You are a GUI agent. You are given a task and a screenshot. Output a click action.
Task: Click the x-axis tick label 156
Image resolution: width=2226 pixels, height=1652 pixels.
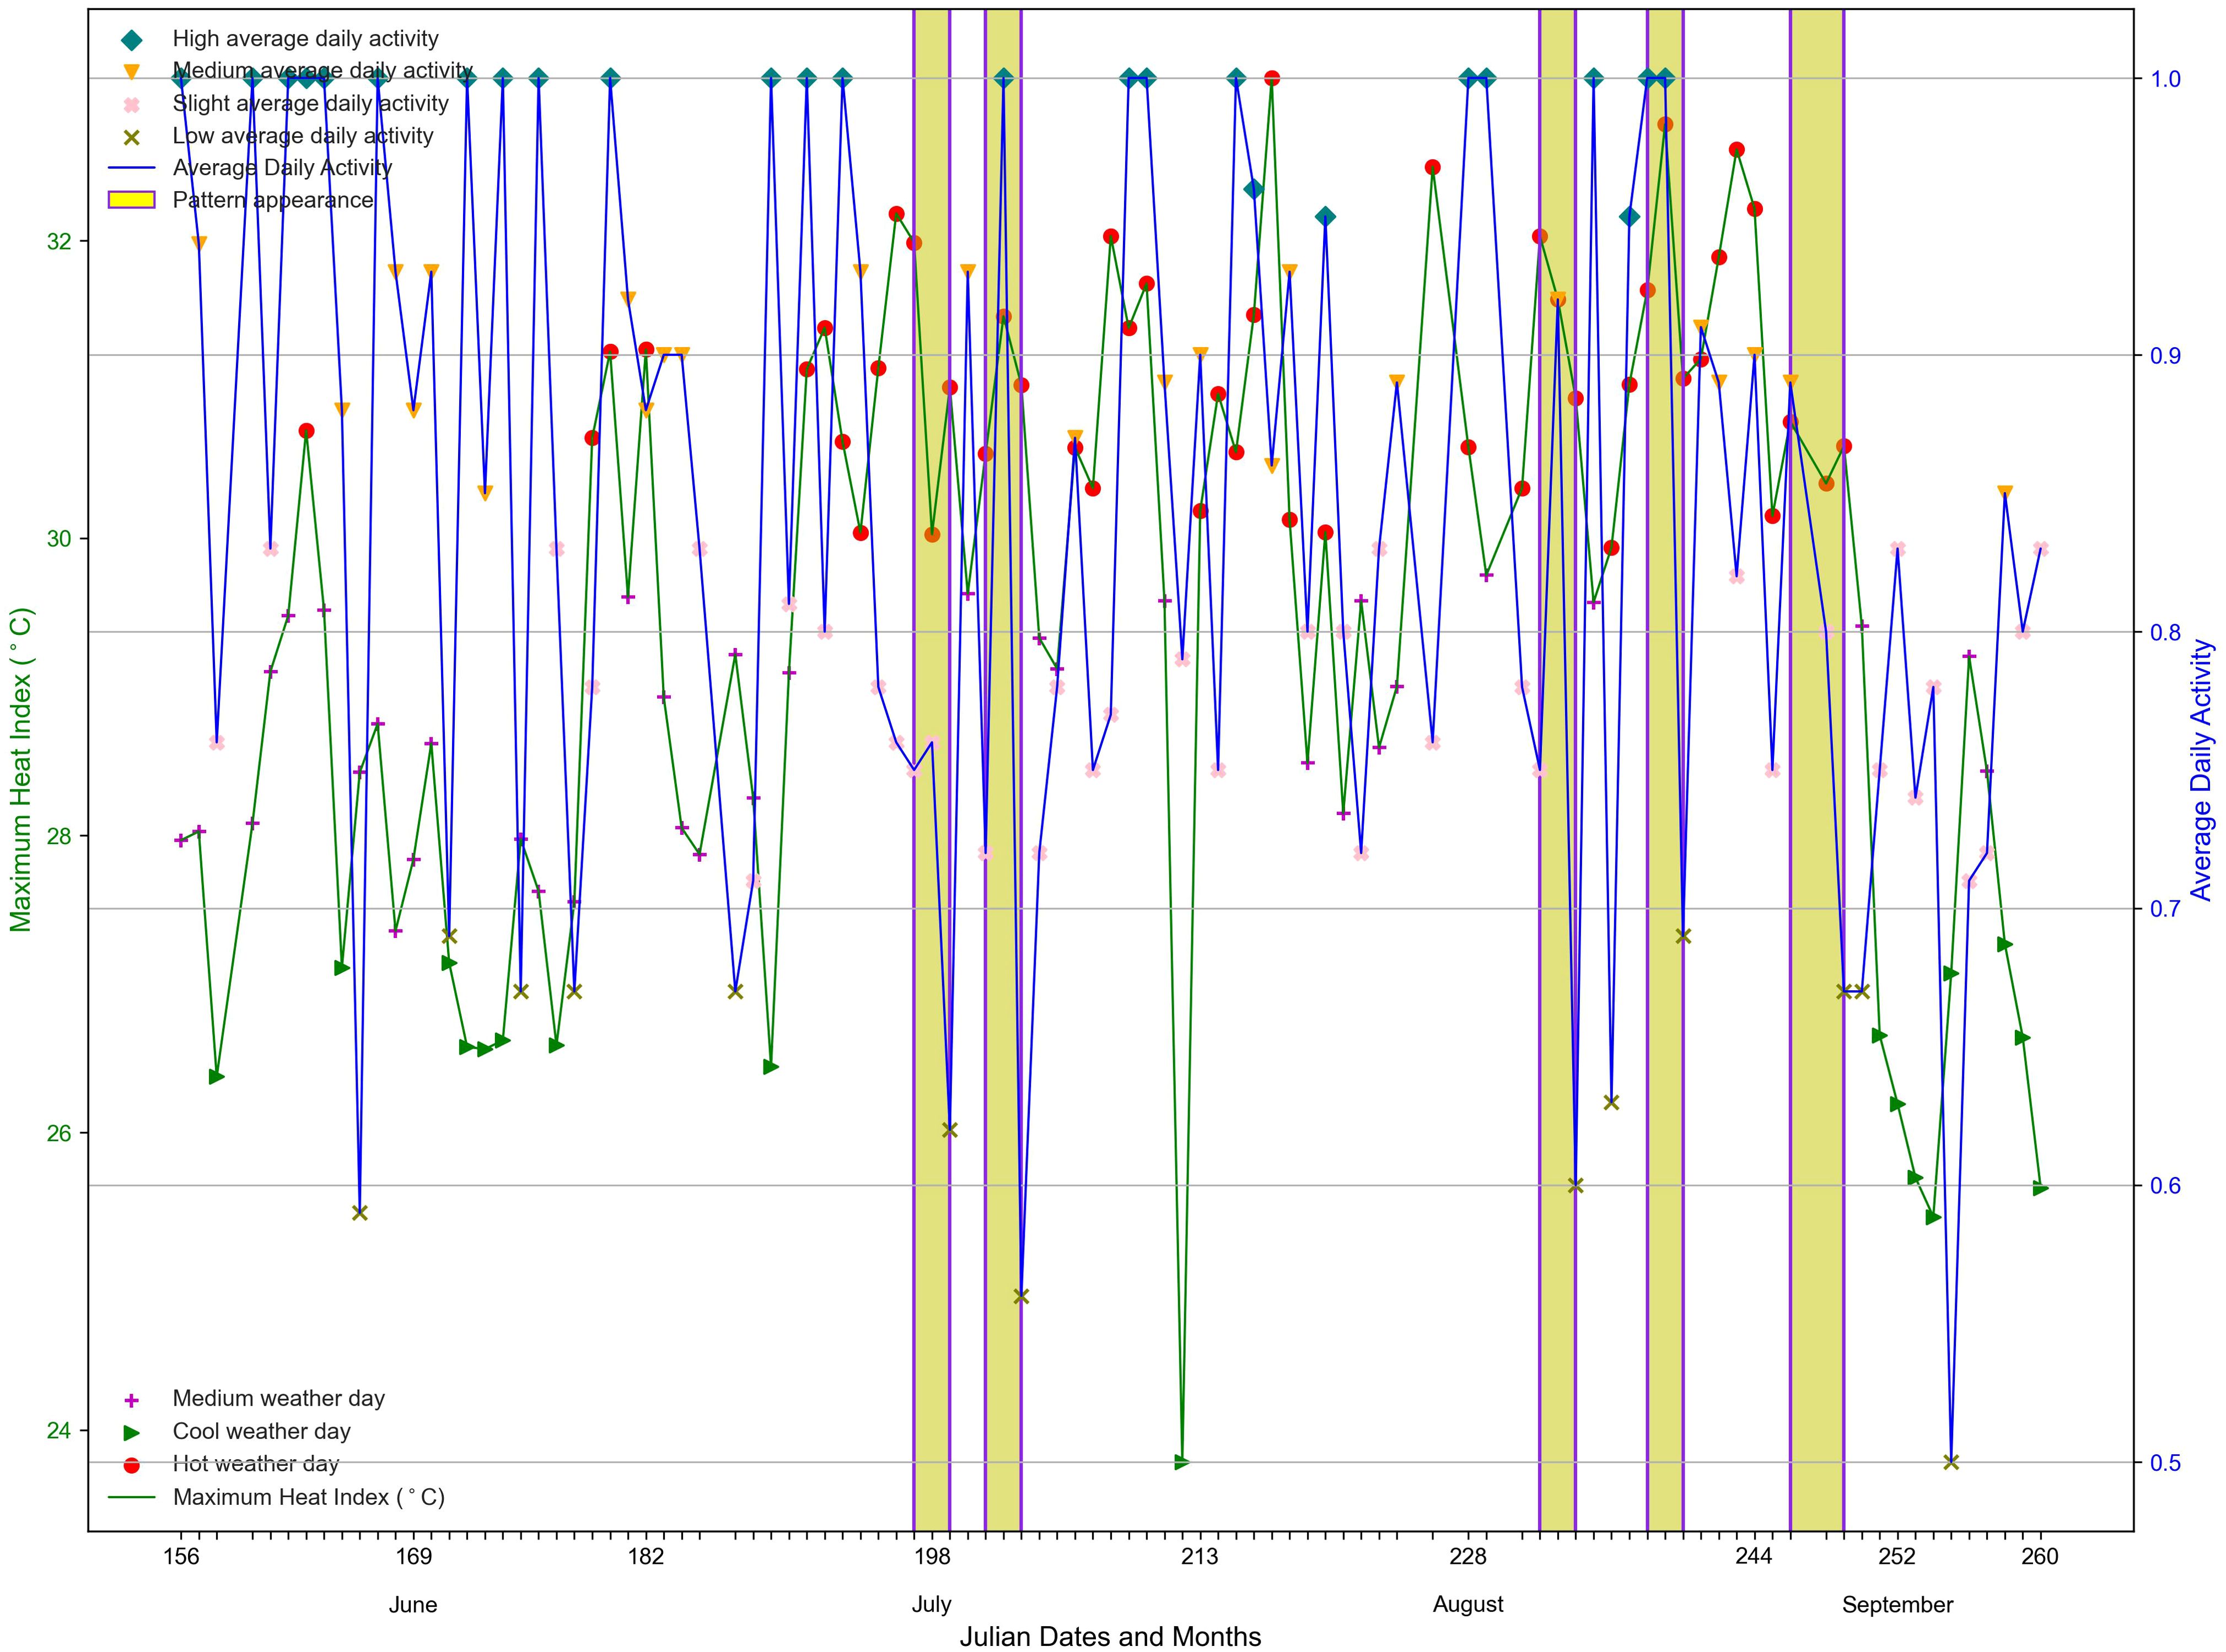(x=181, y=1557)
